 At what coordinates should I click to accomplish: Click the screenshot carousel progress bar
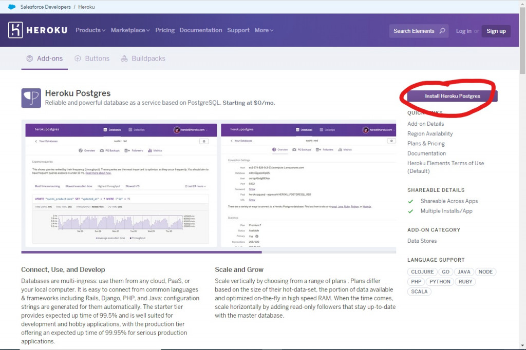click(x=209, y=252)
